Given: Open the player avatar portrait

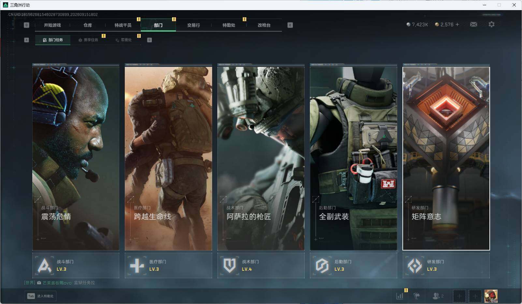Looking at the screenshot, I should (x=491, y=296).
